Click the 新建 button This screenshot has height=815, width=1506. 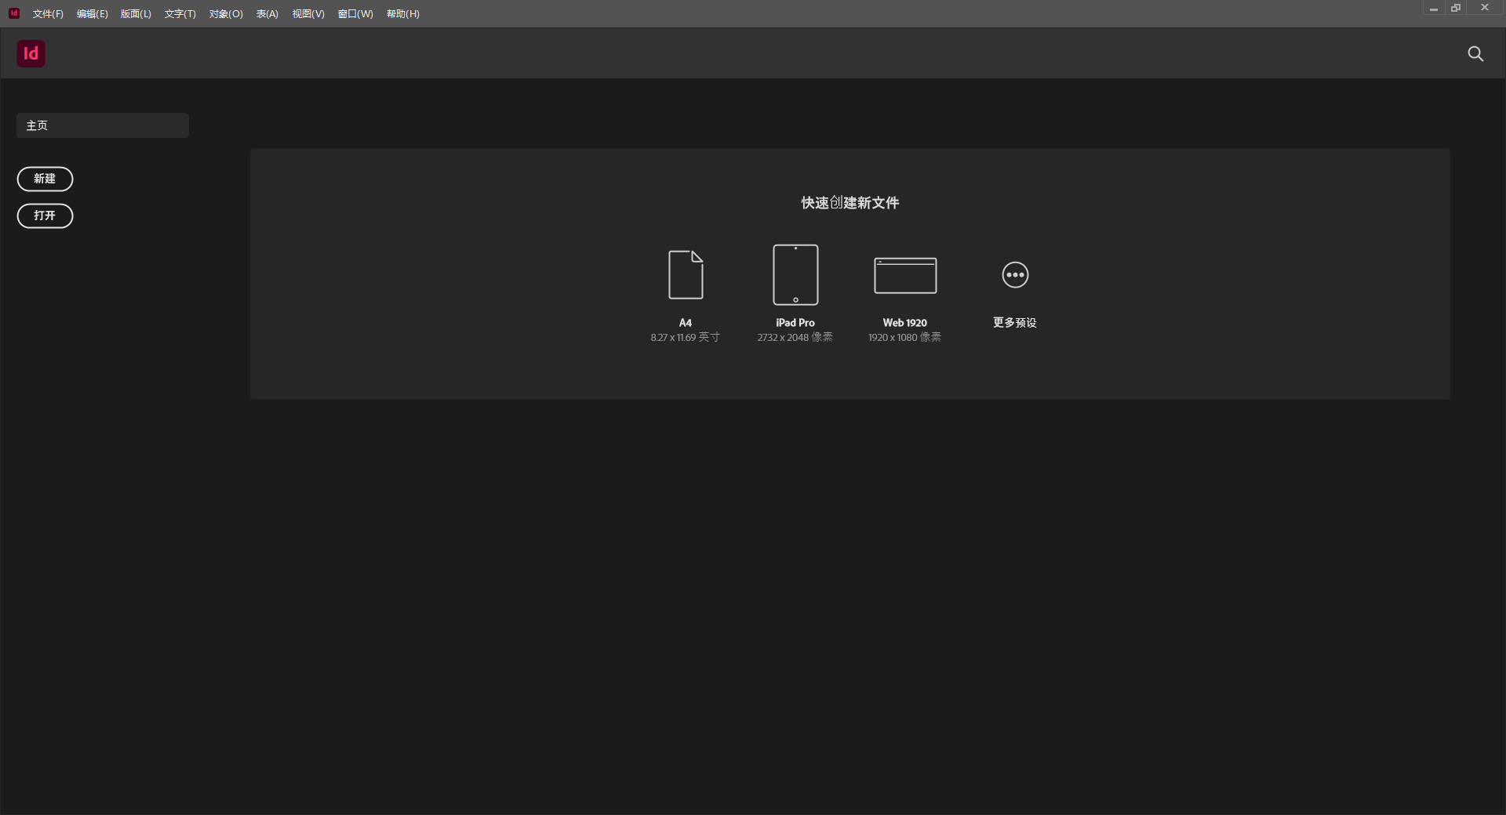pyautogui.click(x=45, y=179)
